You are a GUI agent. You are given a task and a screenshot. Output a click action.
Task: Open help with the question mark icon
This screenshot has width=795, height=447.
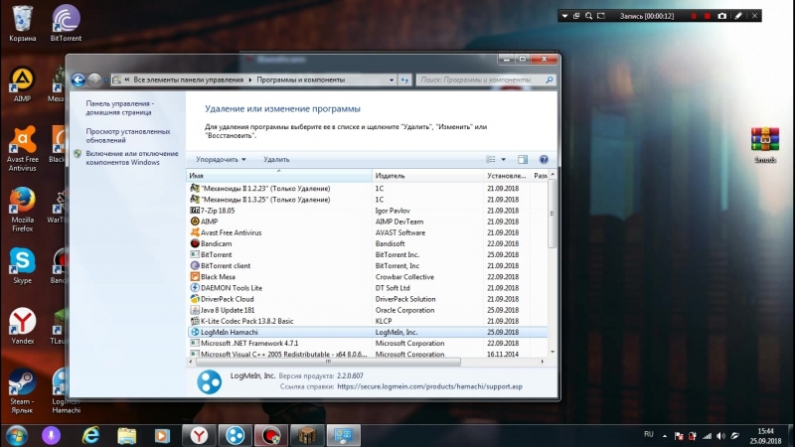(x=544, y=159)
